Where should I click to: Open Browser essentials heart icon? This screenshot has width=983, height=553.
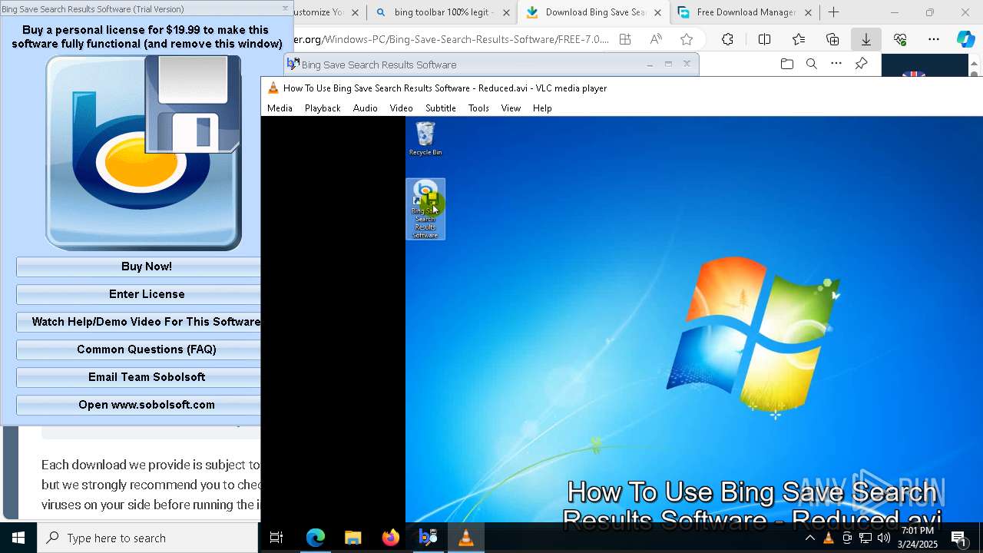[900, 39]
